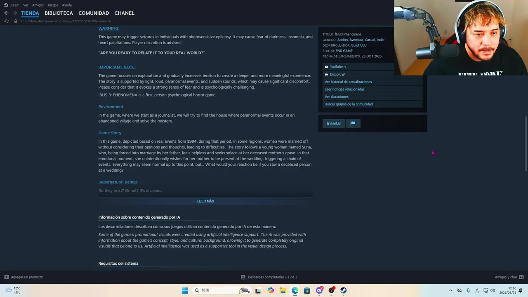528x297 pixels.
Task: Click the IME input mode 'A' indicator
Action: (x=477, y=290)
